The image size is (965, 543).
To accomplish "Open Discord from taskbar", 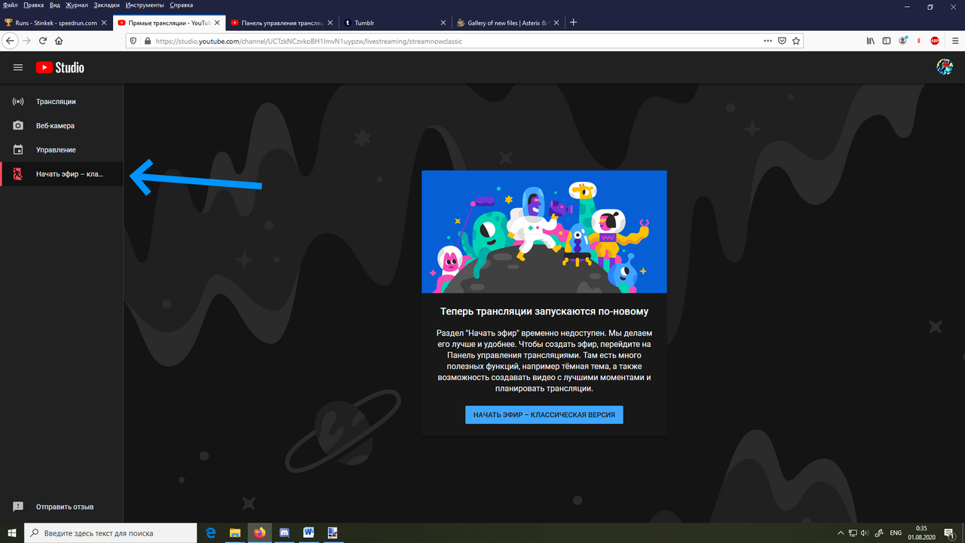I will [284, 532].
